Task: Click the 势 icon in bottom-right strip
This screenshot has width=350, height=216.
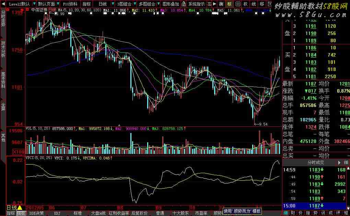Action: tap(315, 213)
